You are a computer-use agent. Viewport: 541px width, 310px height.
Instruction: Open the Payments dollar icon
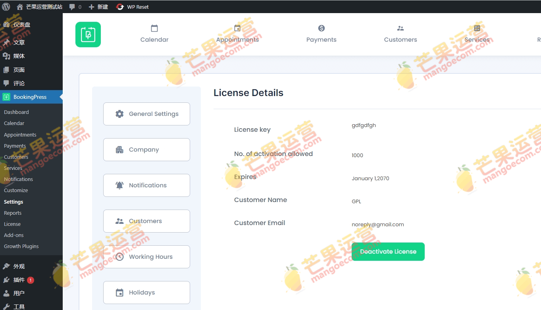(x=321, y=29)
